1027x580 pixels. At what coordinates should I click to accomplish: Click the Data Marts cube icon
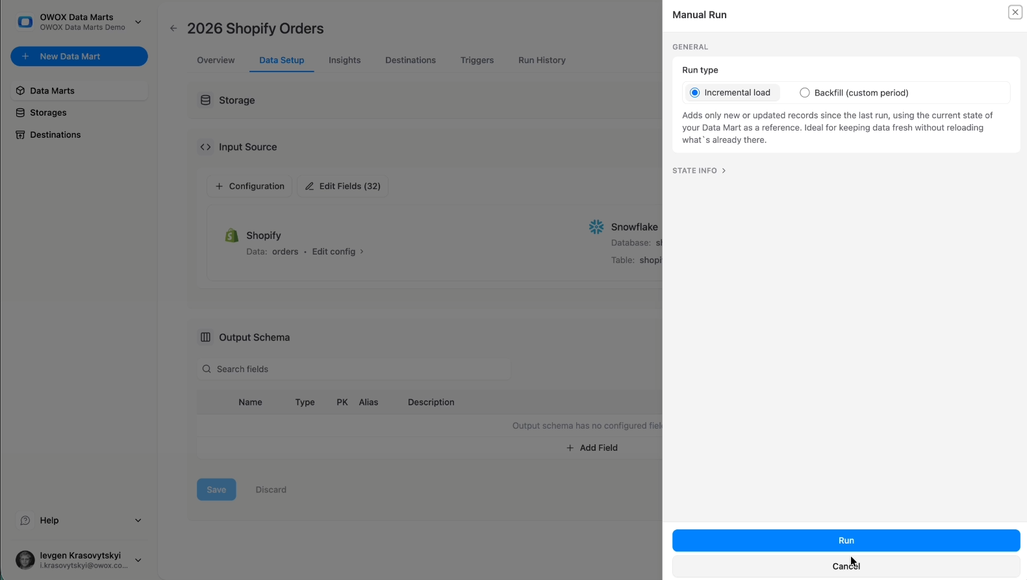(20, 91)
